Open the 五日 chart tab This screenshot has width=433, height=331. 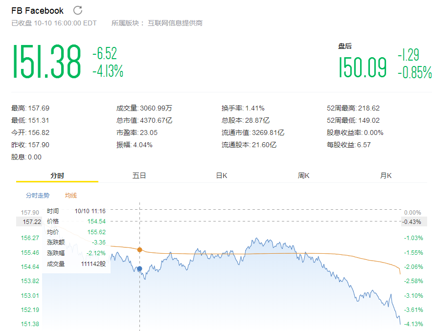139,176
